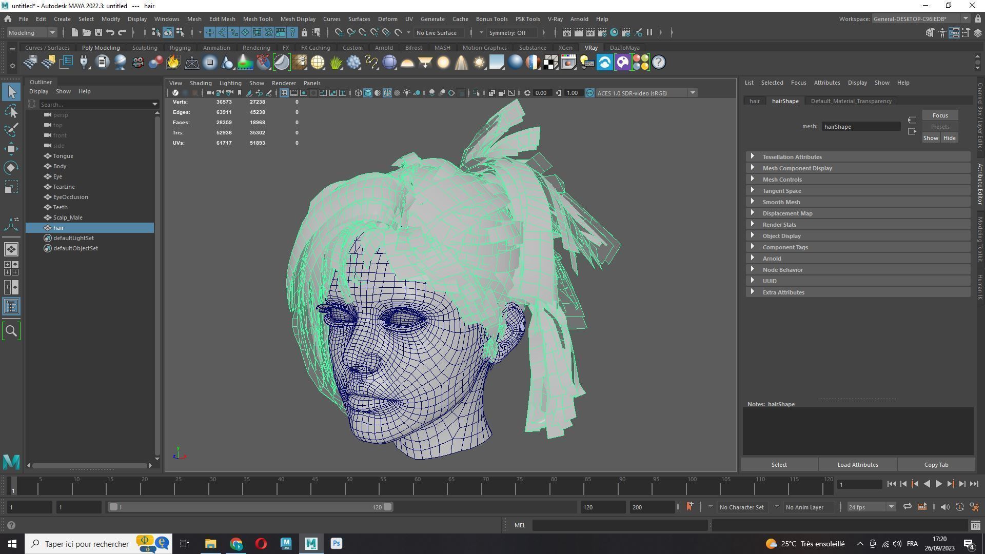
Task: Open the ACES view transform dropdown
Action: (x=646, y=93)
